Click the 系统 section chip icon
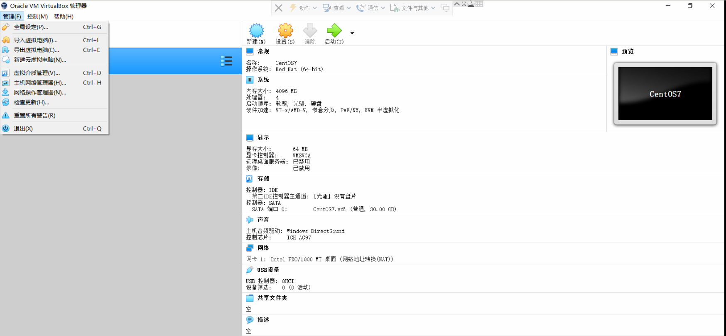This screenshot has height=336, width=726. [x=250, y=80]
